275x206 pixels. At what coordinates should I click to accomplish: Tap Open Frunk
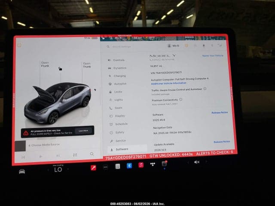[45, 64]
